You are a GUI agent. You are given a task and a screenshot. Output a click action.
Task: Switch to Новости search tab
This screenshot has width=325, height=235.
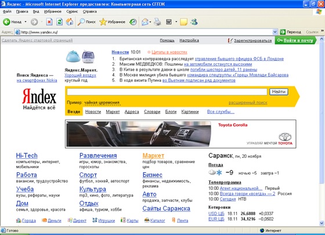[x=93, y=111]
